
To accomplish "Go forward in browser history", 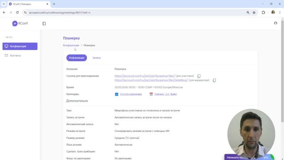I will (x=11, y=12).
